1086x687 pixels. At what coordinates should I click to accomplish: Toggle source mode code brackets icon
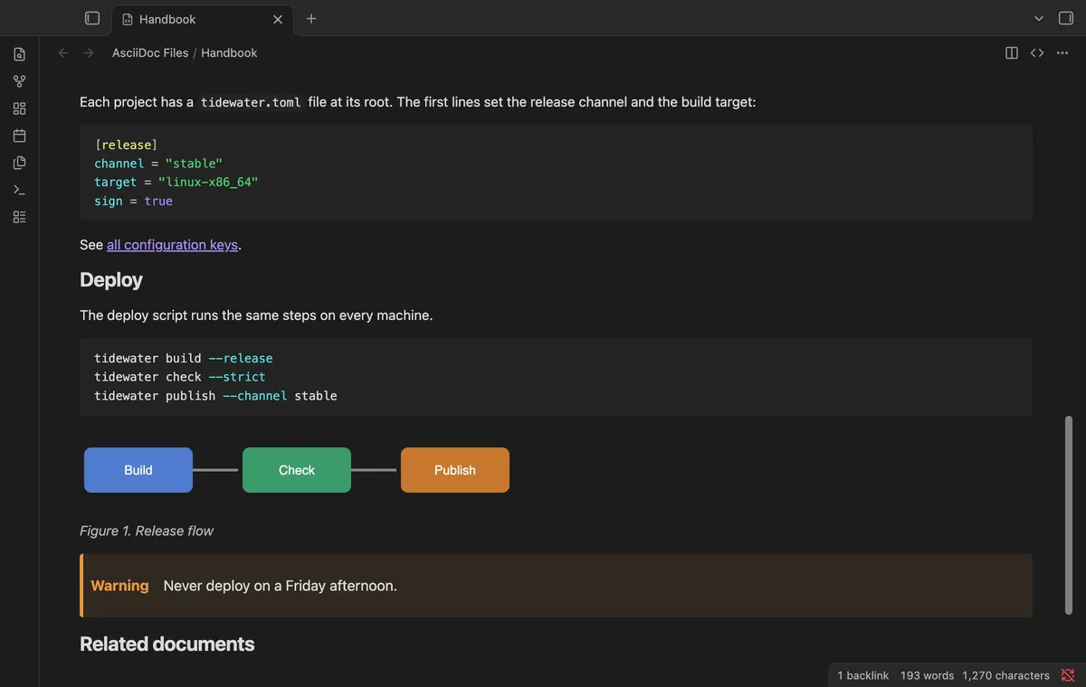(1037, 52)
